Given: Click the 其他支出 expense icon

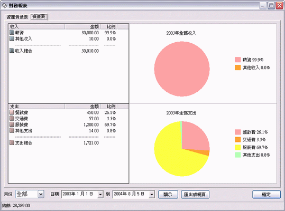Looking at the screenshot, I should click(12, 130).
